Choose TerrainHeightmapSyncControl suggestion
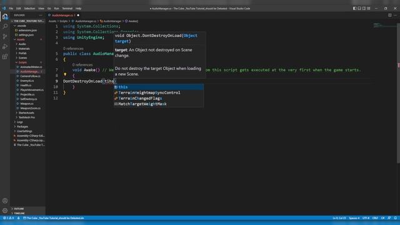Screen dimensions: 400x225 point(158,92)
